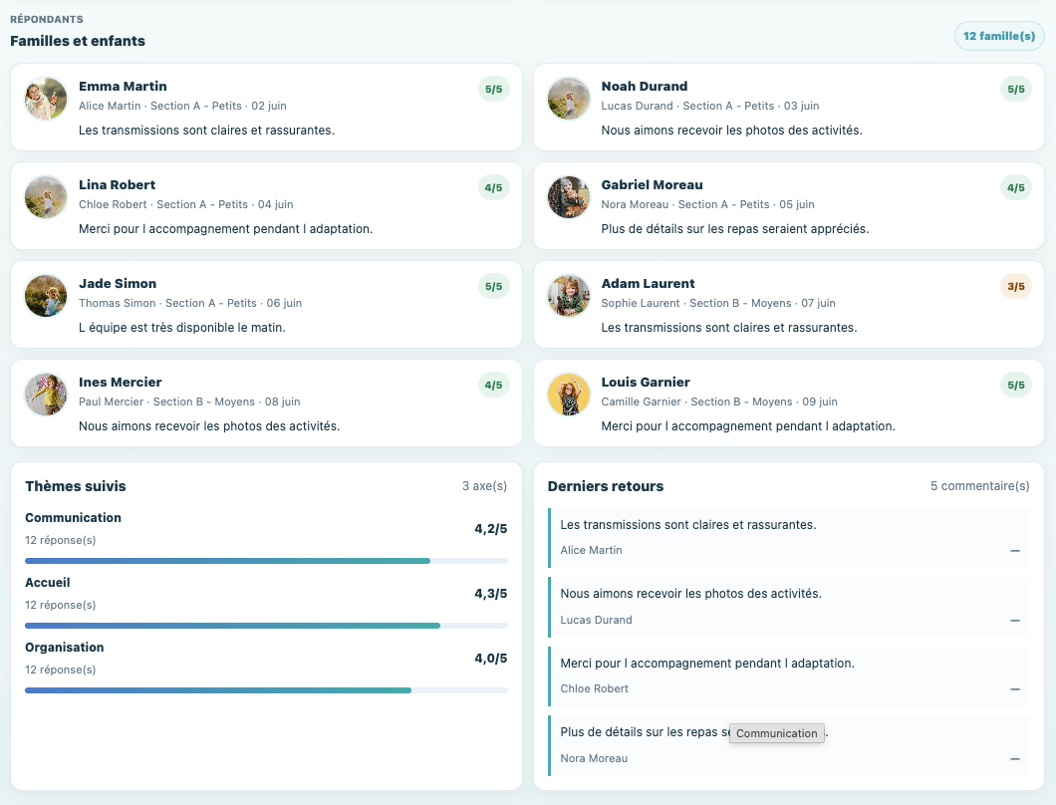Viewport: 1056px width, 805px height.
Task: Click Adam Laurent's 3/5 score badge
Action: pyautogui.click(x=1015, y=286)
